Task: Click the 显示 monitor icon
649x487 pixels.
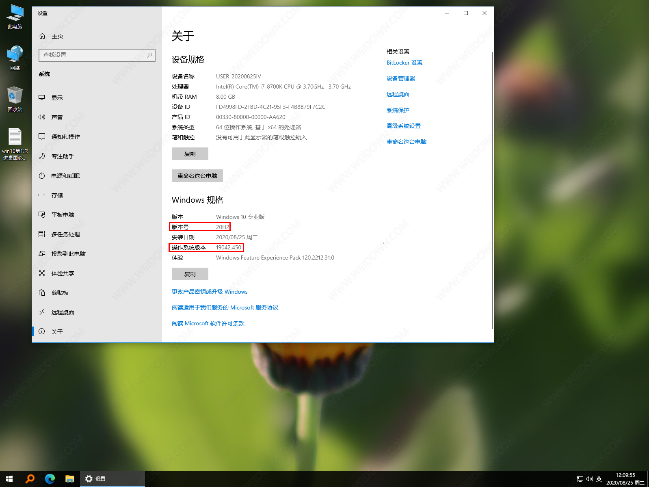Action: click(42, 97)
